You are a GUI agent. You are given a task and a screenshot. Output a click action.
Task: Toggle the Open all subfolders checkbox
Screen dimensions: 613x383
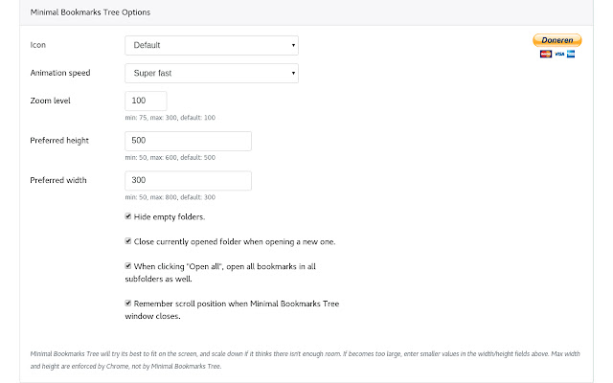coord(129,266)
